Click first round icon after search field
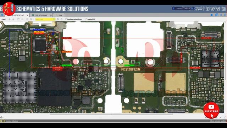This screenshot has width=227, height=128. [58, 19]
